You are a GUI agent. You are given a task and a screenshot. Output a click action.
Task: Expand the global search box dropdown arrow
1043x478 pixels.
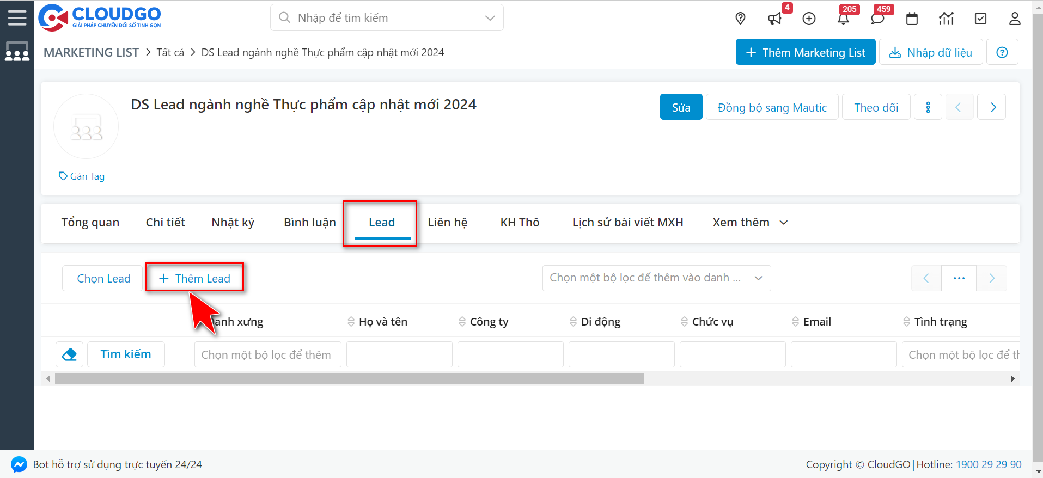[x=490, y=18]
